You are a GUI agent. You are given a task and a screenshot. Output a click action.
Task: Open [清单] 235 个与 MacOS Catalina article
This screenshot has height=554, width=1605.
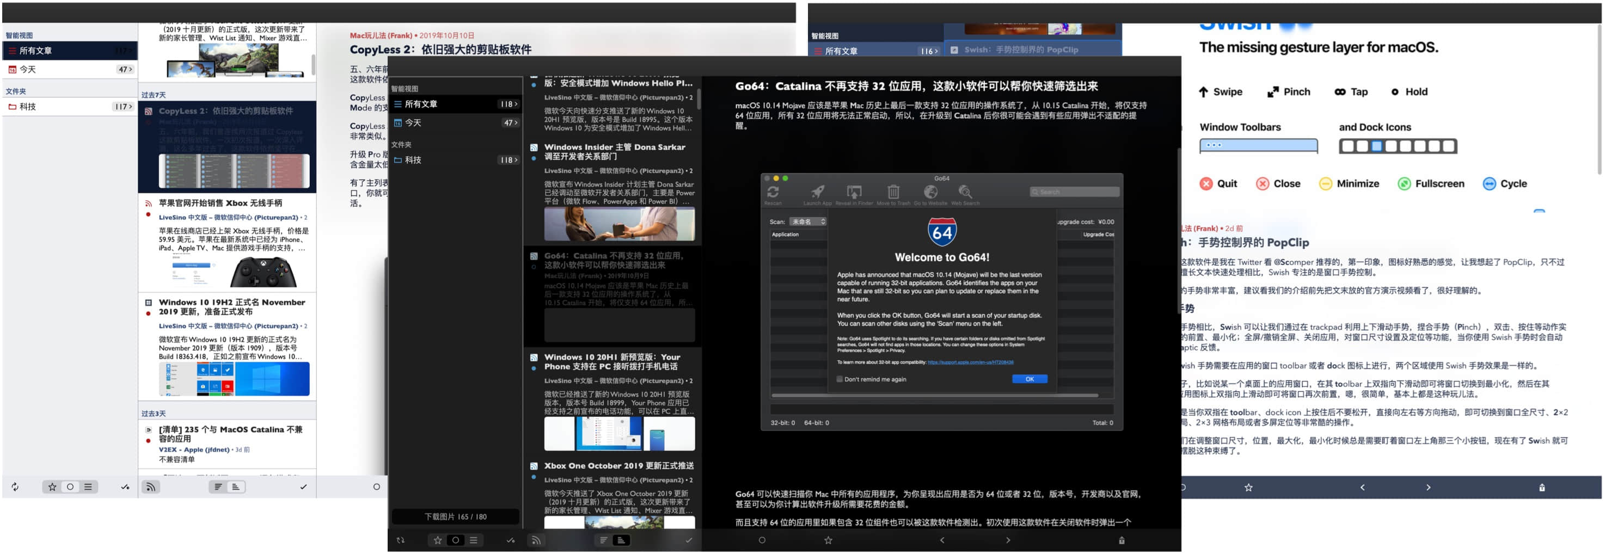coord(228,445)
